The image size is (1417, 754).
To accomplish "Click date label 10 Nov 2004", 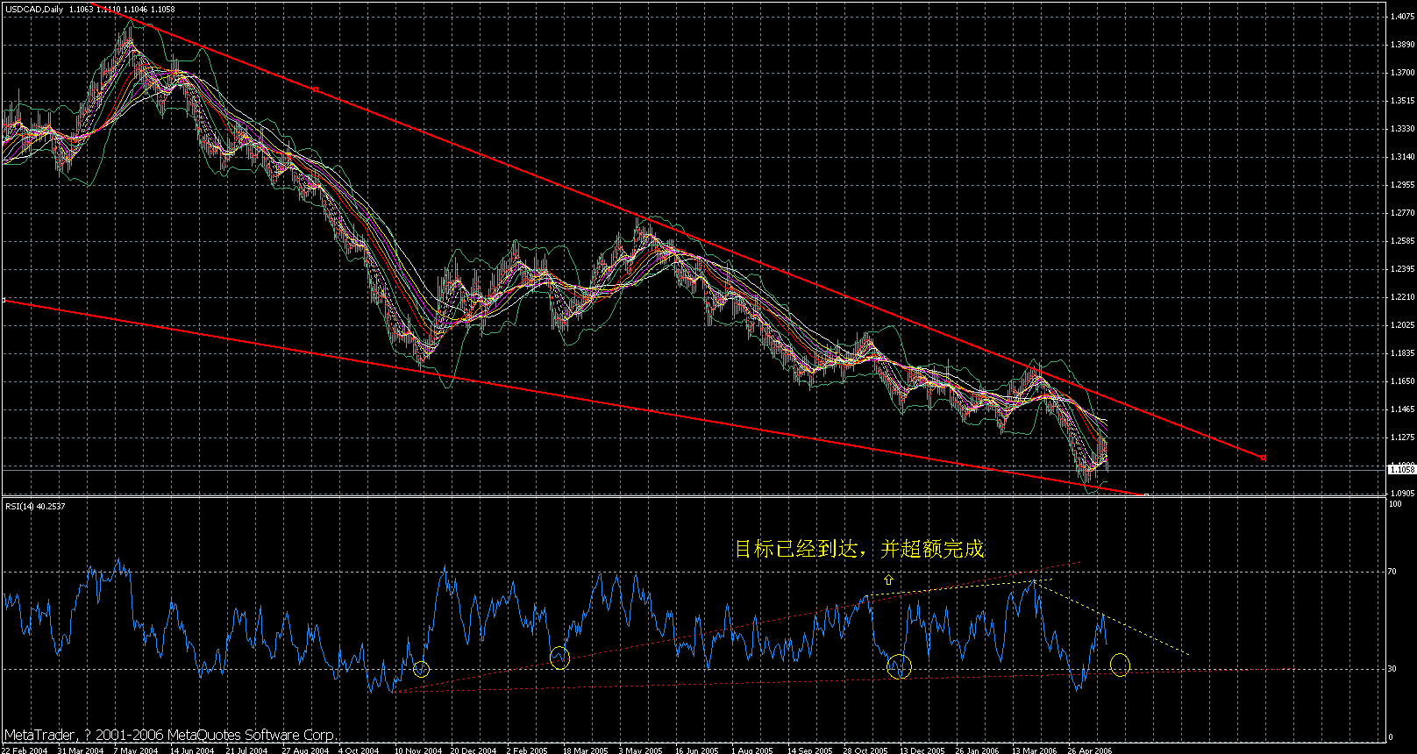I will coord(417,750).
